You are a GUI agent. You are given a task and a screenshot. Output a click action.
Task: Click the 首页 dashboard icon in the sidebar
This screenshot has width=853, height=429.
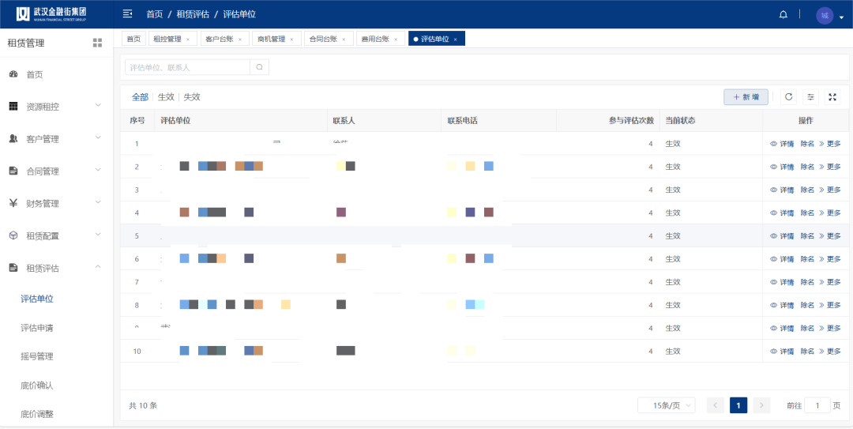point(13,74)
